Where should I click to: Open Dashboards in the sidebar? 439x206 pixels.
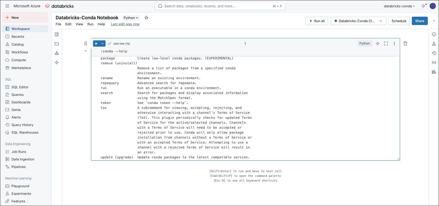(x=25, y=102)
